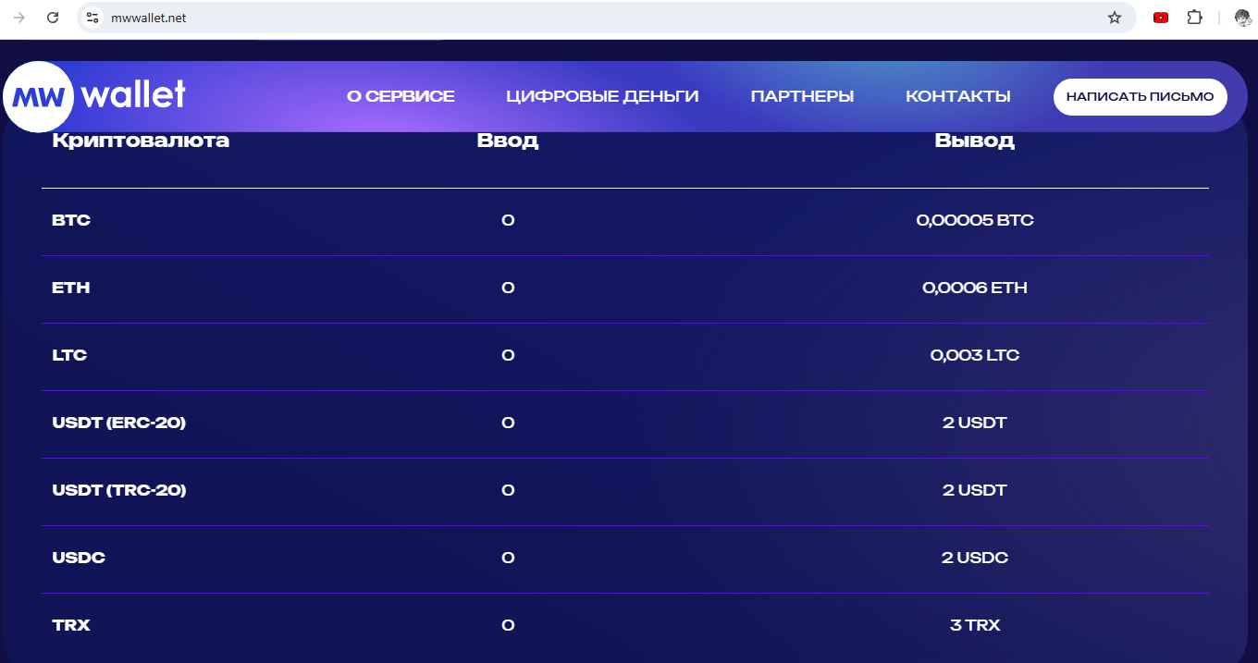The image size is (1258, 663).
Task: Click the Вывод column header
Action: tap(974, 141)
